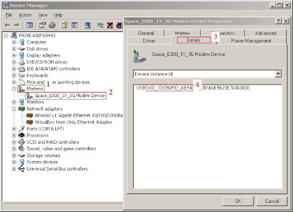Select the SCSI and RAID controllers label
The width and height of the screenshot is (293, 212).
click(x=53, y=142)
